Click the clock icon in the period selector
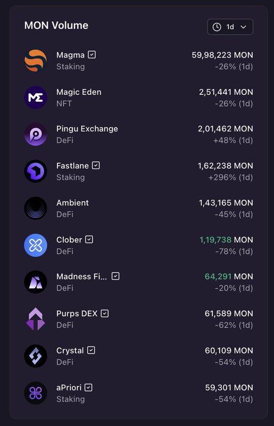274x426 pixels. point(217,27)
